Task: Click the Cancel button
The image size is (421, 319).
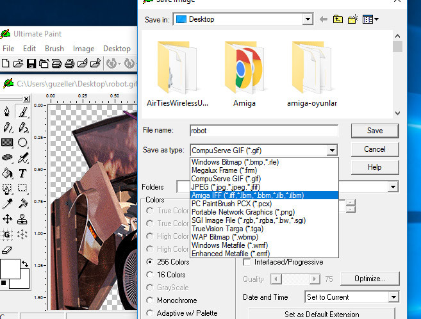Action: [x=375, y=149]
